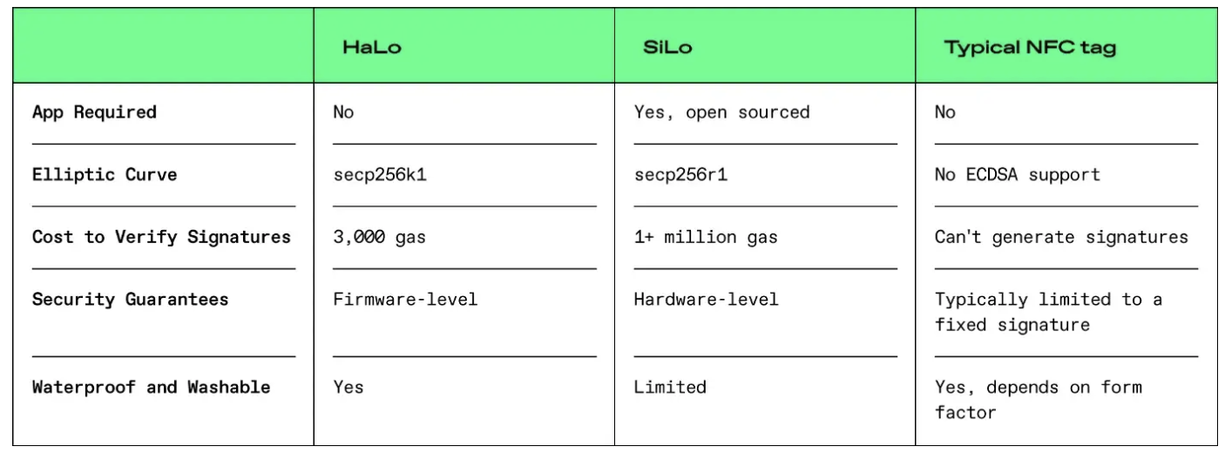Select the "1+ million gas" cell

click(x=705, y=237)
